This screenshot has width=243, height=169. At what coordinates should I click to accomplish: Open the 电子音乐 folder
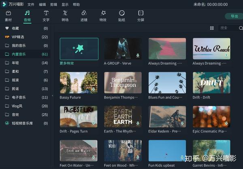point(25,97)
